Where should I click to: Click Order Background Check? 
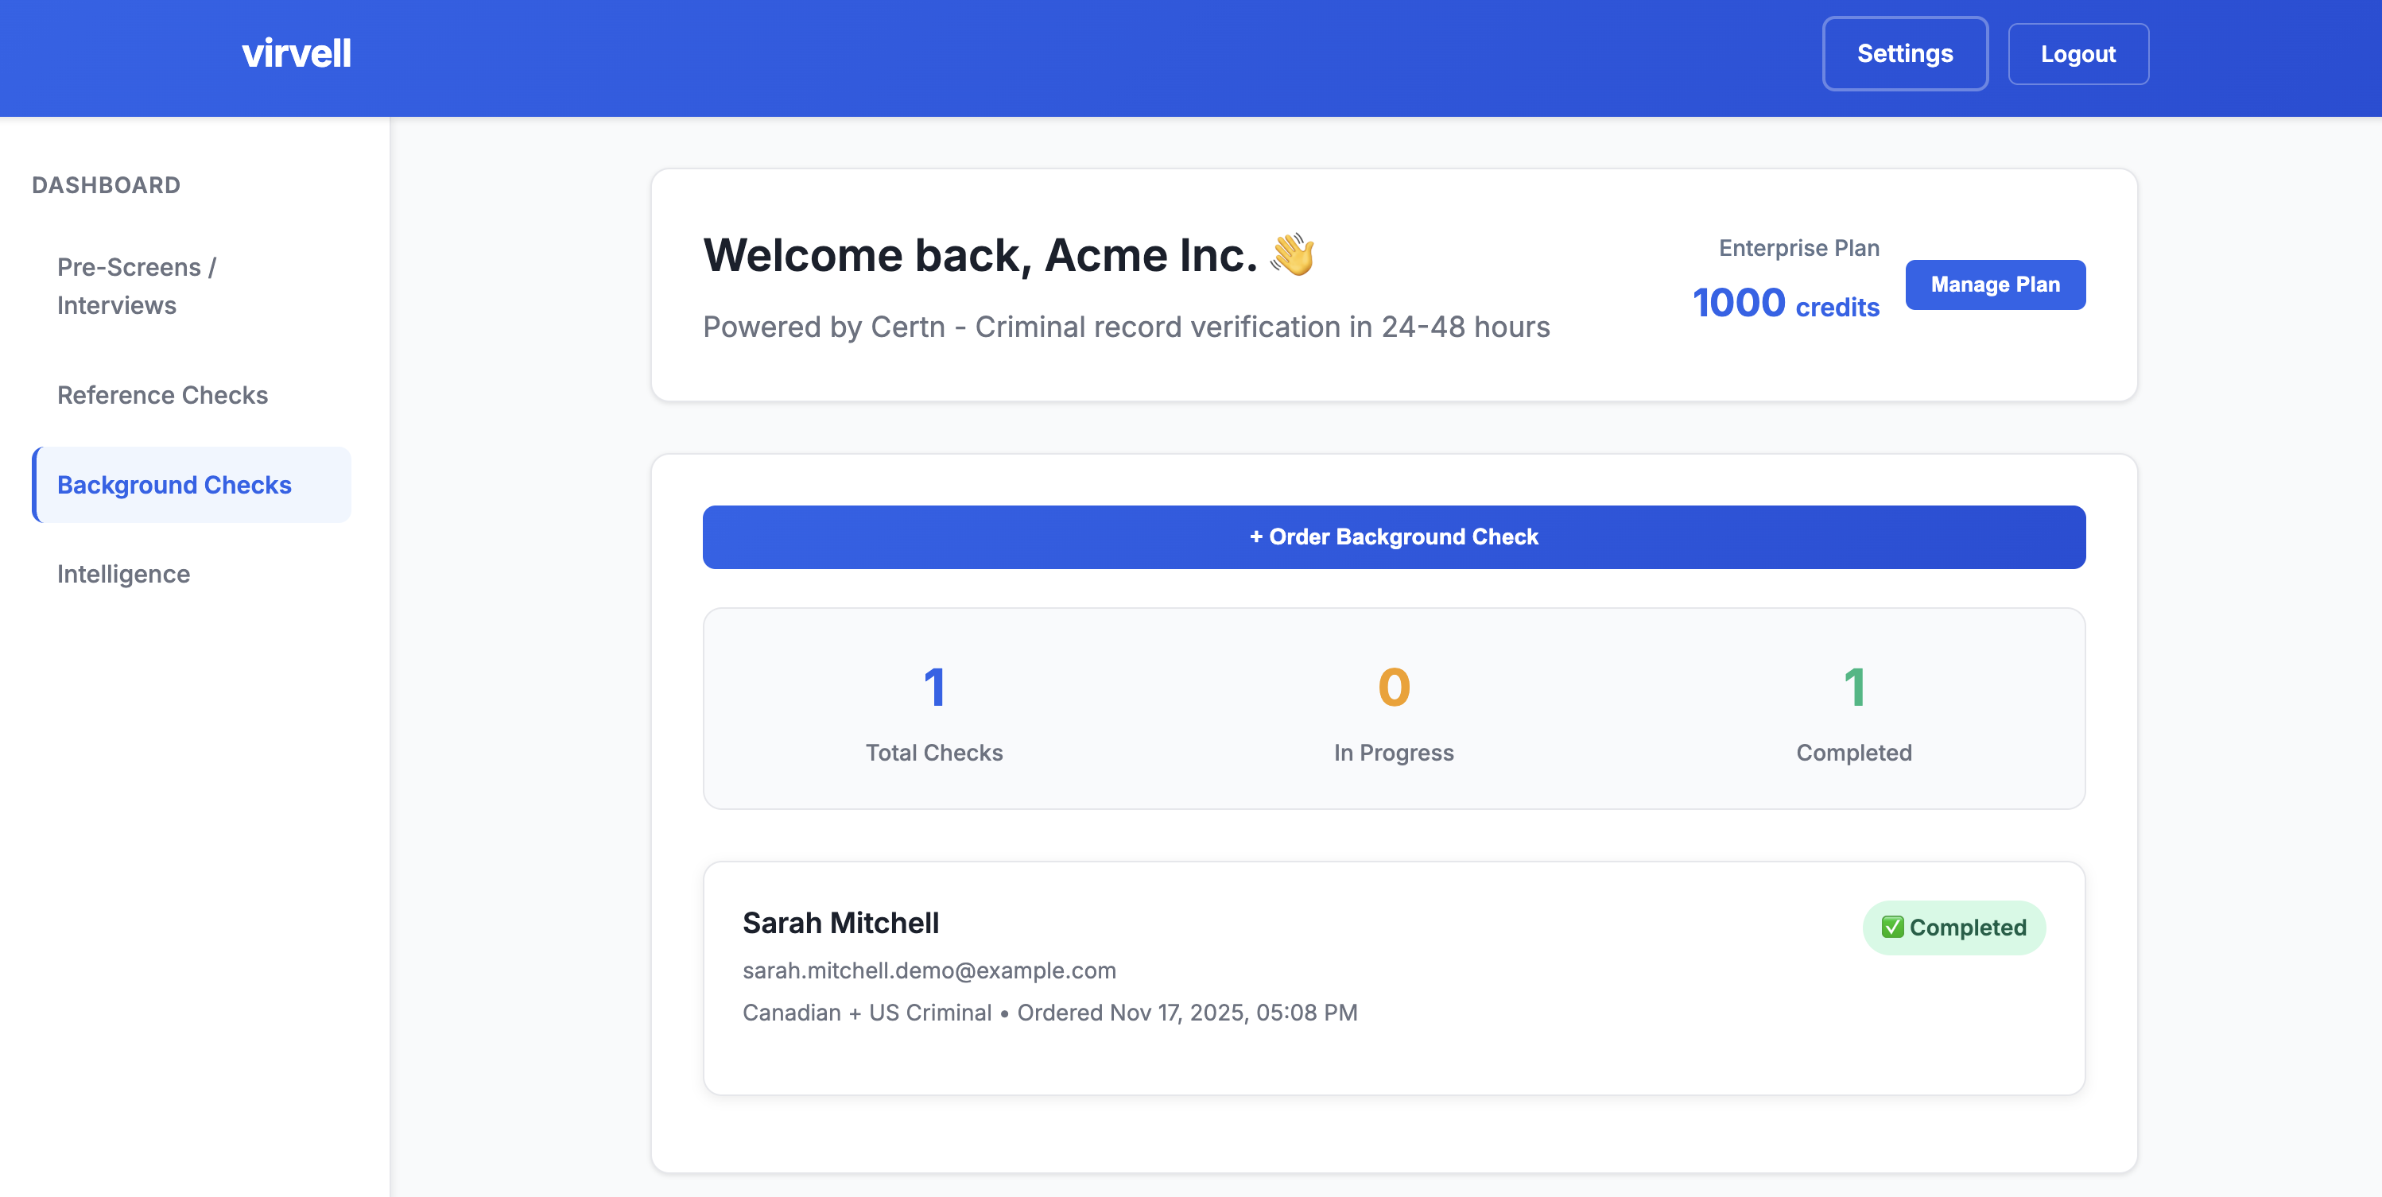coord(1394,537)
